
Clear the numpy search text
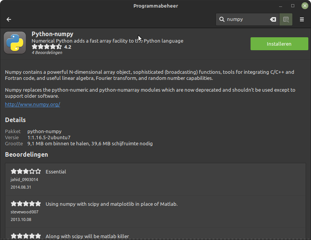coord(273,19)
